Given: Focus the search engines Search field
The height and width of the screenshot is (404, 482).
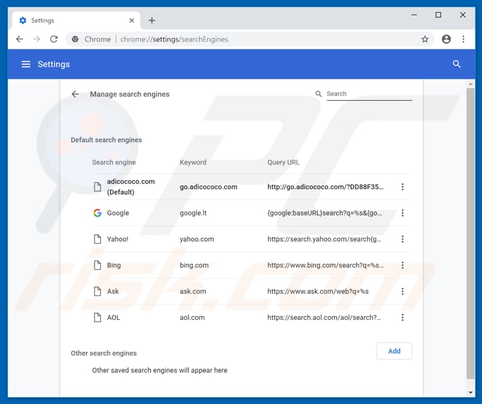Looking at the screenshot, I should [x=369, y=94].
